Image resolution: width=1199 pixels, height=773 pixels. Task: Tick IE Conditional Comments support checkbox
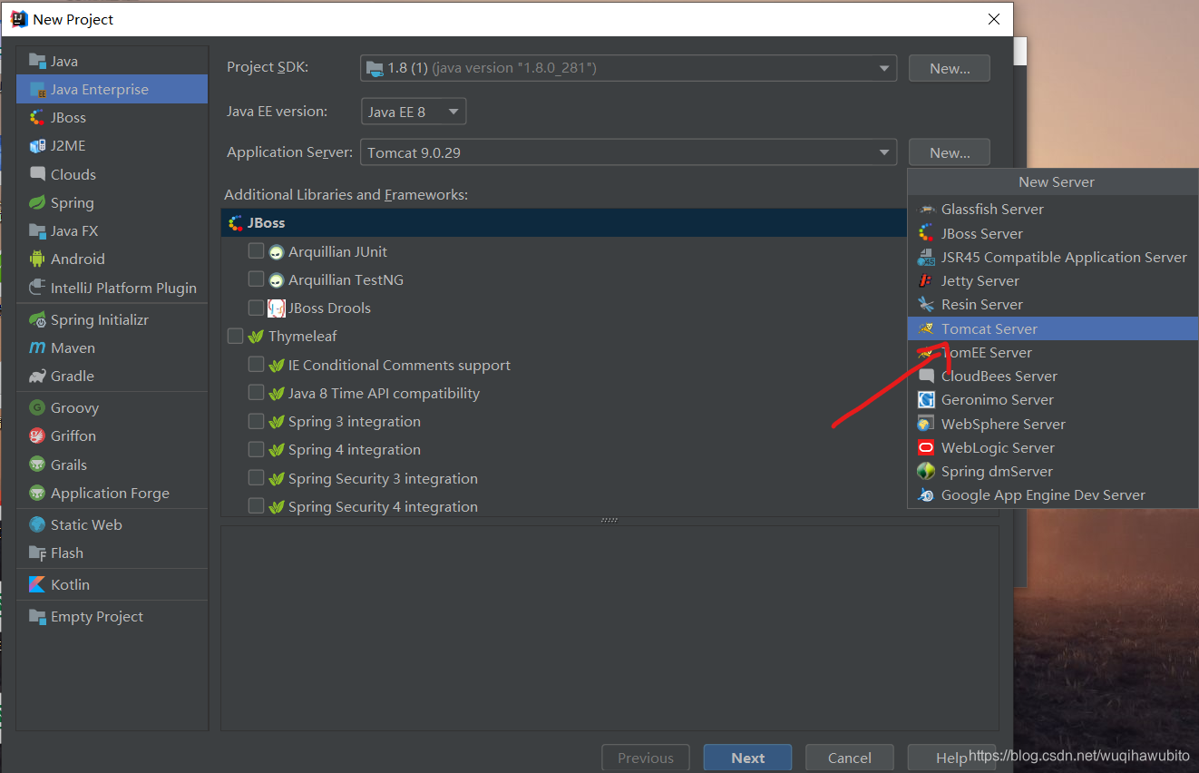256,364
